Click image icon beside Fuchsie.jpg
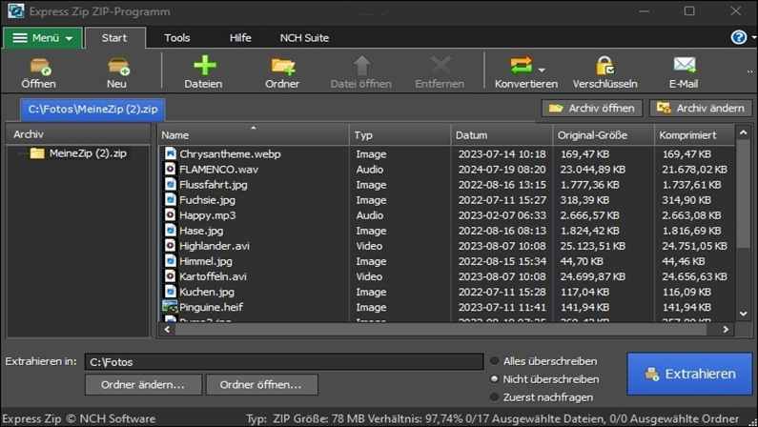The image size is (758, 427). point(170,199)
